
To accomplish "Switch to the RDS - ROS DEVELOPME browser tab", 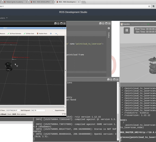I will [42, 2].
